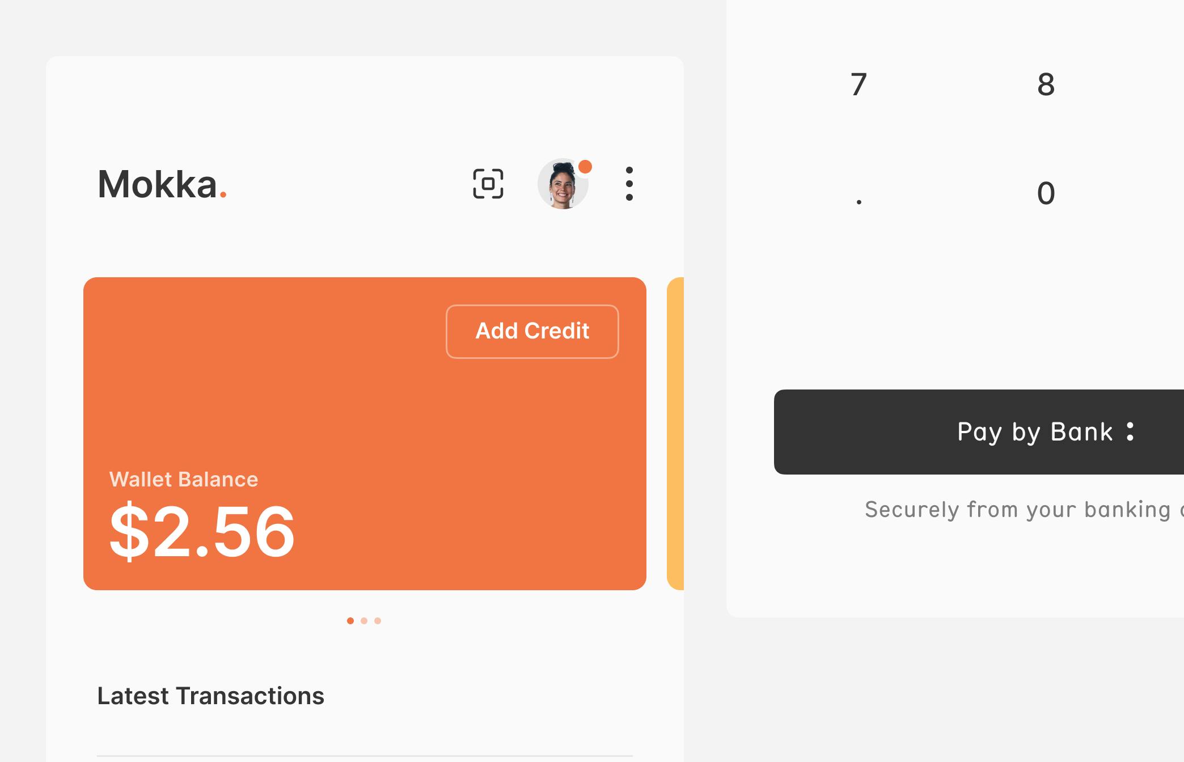Select the first carousel page dot
The height and width of the screenshot is (762, 1184).
click(350, 621)
